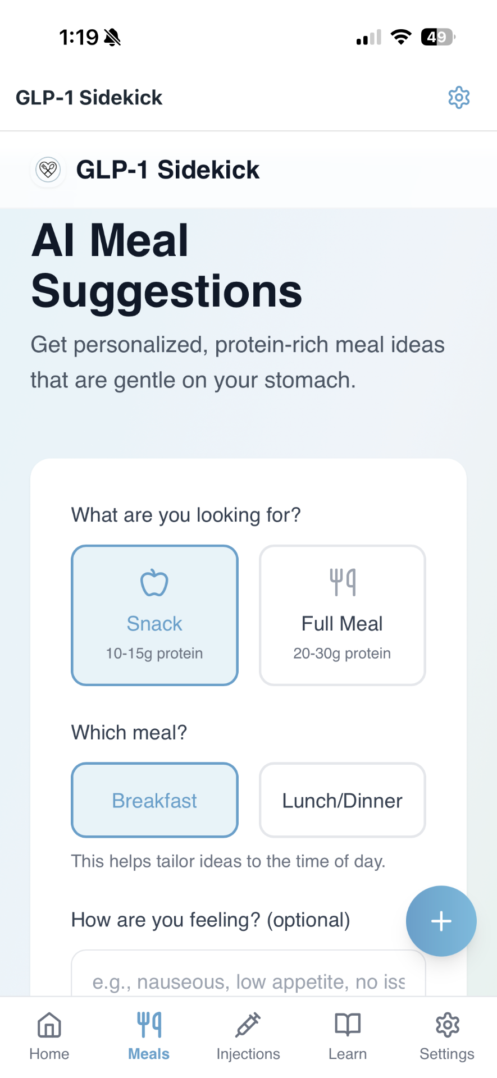Tap the bottom Settings gear icon
The image size is (497, 1078).
click(447, 1025)
